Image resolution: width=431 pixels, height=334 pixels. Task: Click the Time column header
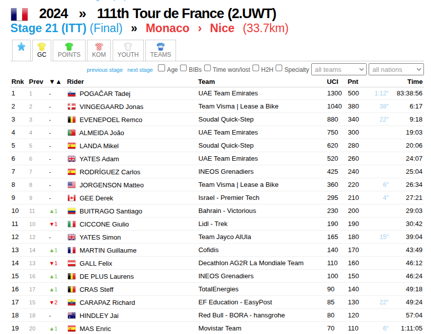(x=415, y=82)
